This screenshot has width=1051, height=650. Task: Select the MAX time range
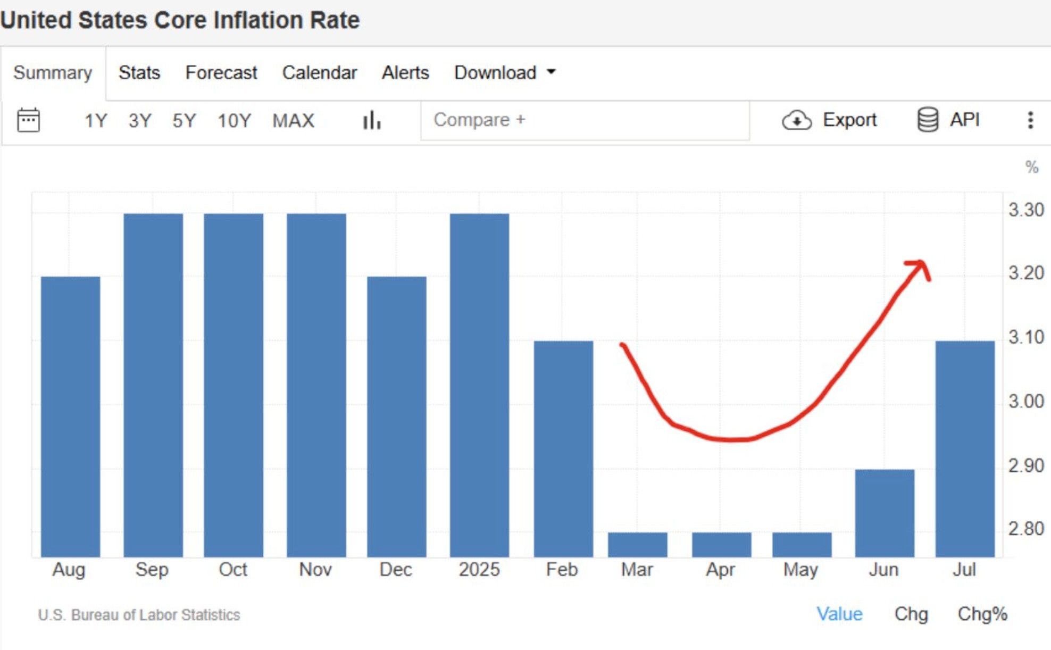[x=293, y=120]
